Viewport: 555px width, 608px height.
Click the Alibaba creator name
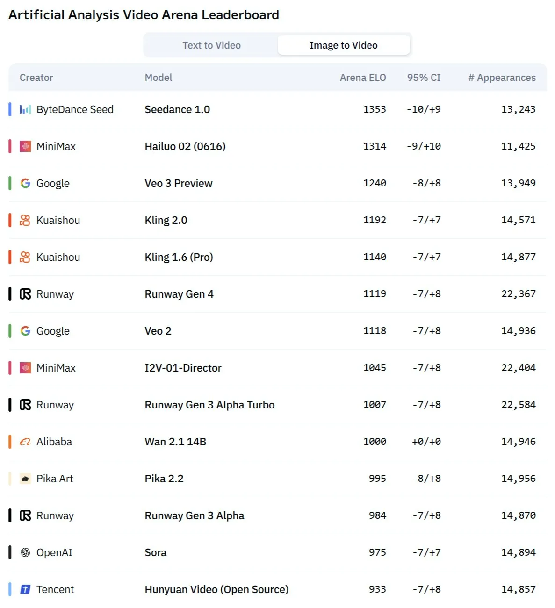pyautogui.click(x=54, y=442)
